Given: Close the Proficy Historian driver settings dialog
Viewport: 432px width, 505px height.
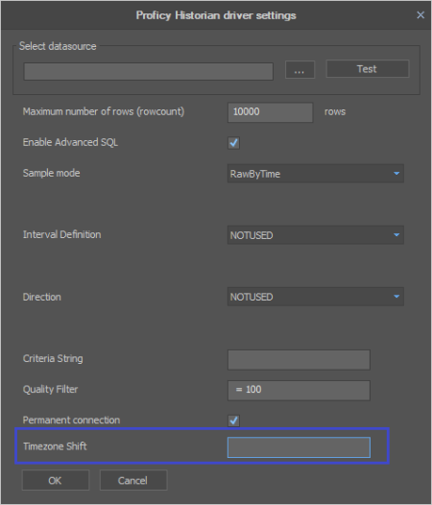Looking at the screenshot, I should tap(420, 15).
